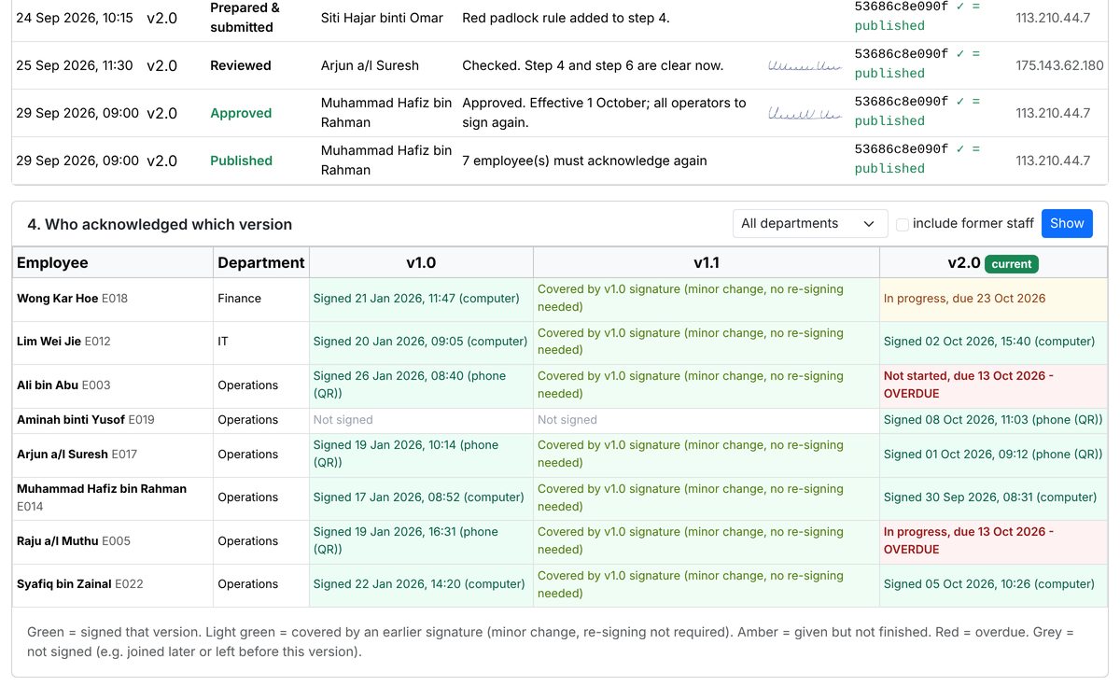Viewport: 1120px width, 700px height.
Task: Click Signed 05 Oct 2026, 10:26 cell
Action: tap(993, 584)
